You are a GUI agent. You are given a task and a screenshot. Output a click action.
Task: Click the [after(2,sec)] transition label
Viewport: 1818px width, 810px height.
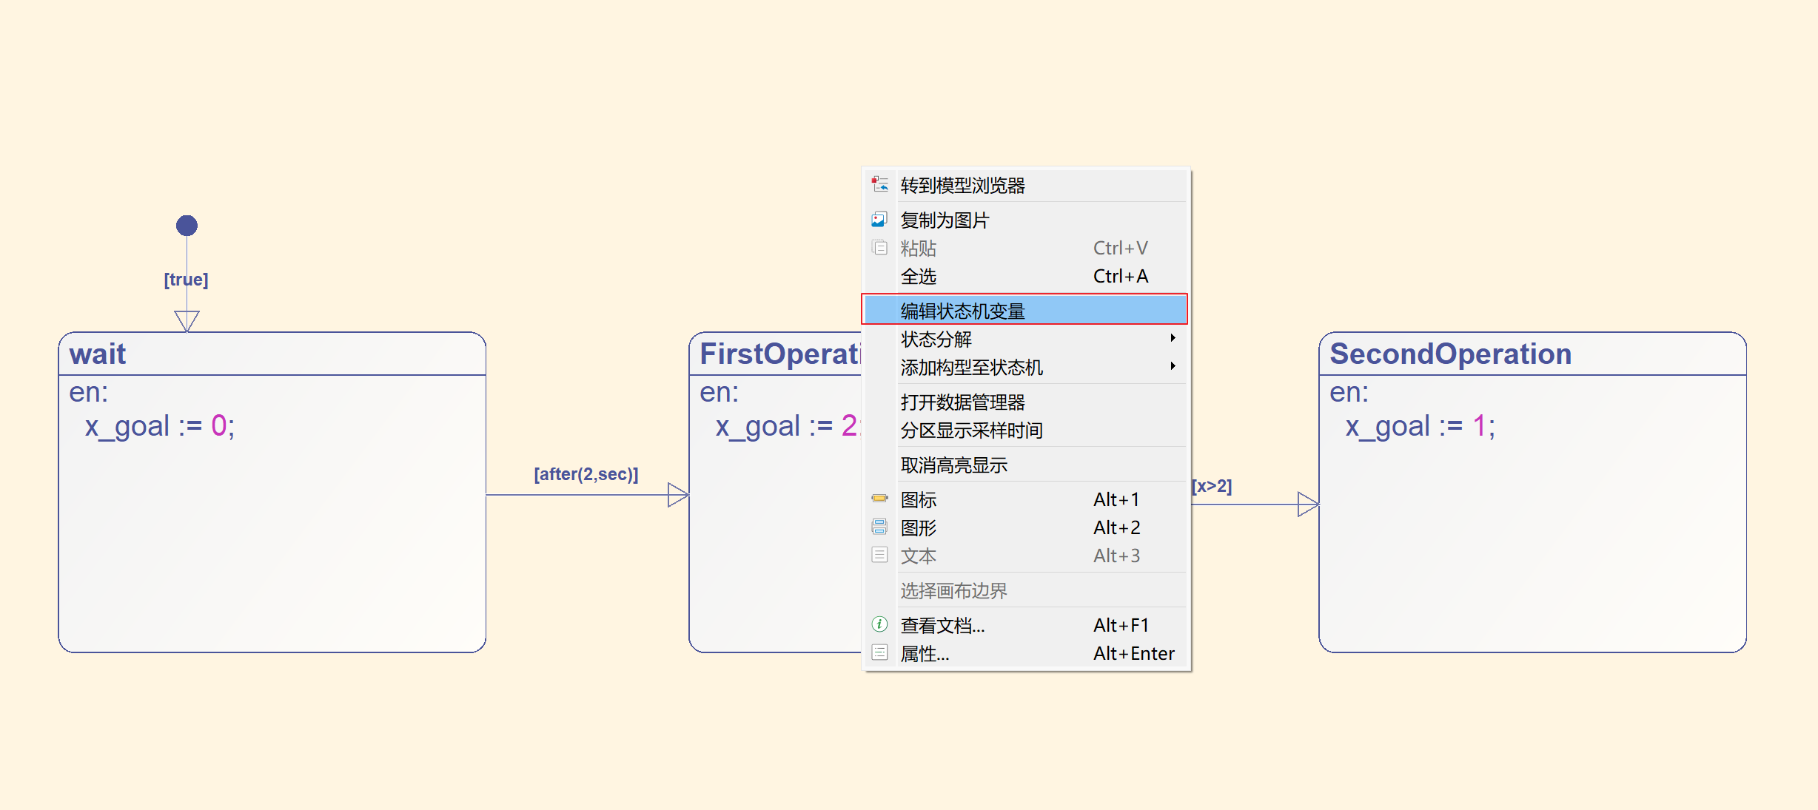click(586, 474)
